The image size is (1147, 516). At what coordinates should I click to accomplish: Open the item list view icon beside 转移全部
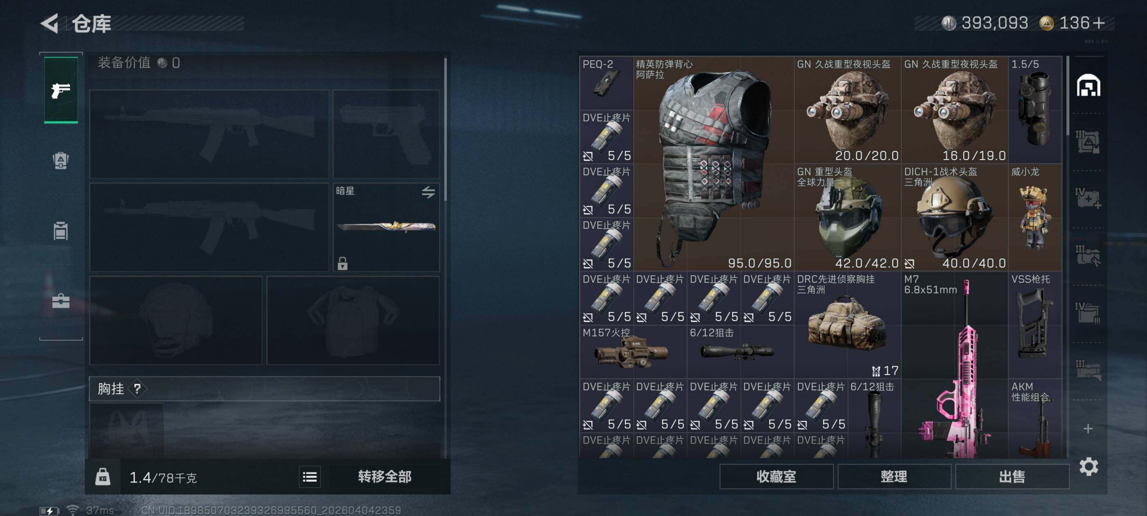[309, 477]
